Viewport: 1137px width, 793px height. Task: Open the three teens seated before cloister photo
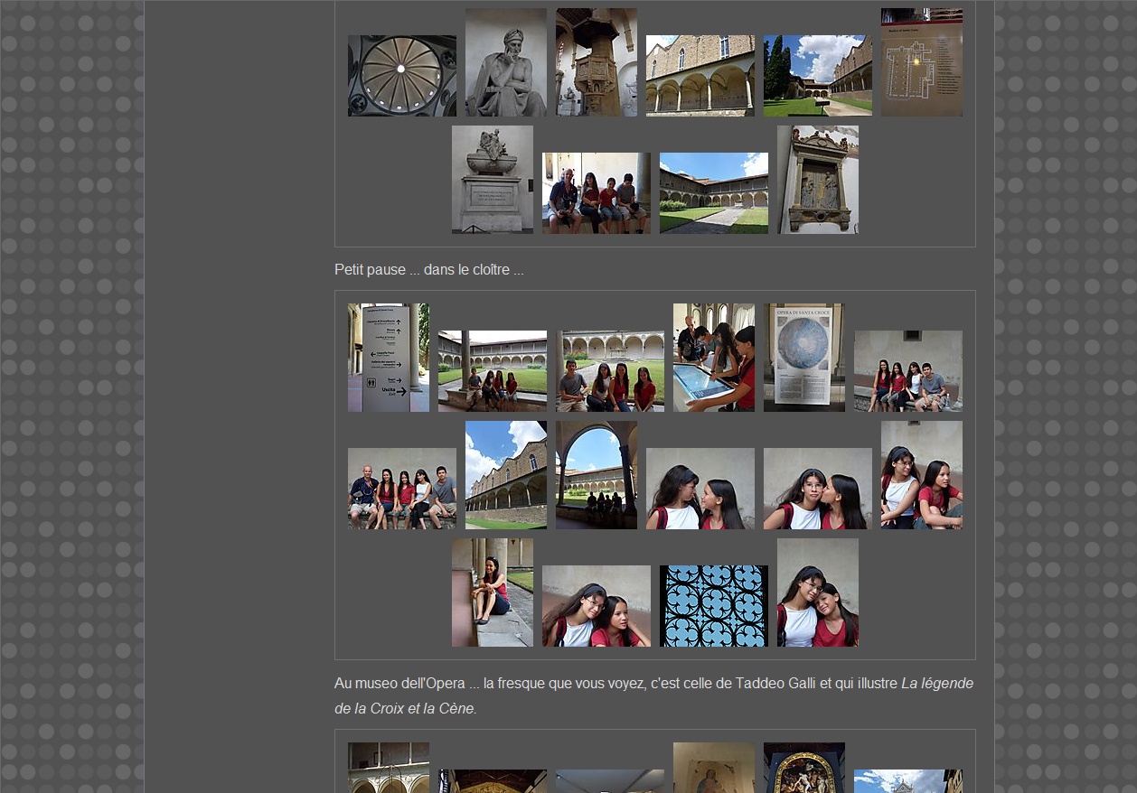pos(609,371)
